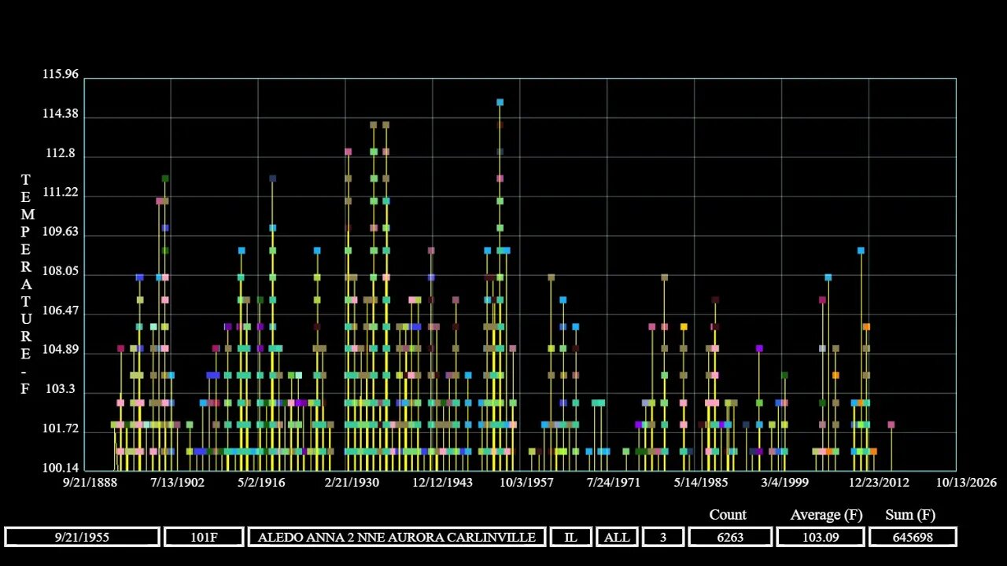Click the 115.96 y-axis label
The image size is (1007, 566).
[61, 74]
